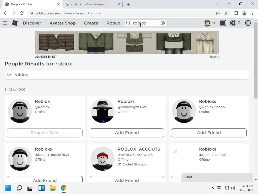Image resolution: width=258 pixels, height=194 pixels.
Task: Open @Robloxbydezvas avatar thumbnail
Action: coord(103,111)
